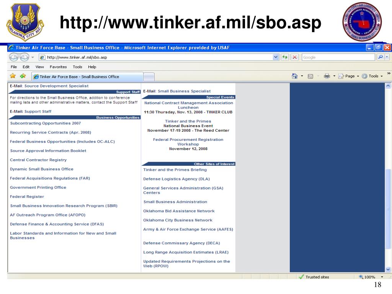The height and width of the screenshot is (294, 392).
Task: Open Army & Air Force Exchange Service link
Action: pyautogui.click(x=188, y=229)
